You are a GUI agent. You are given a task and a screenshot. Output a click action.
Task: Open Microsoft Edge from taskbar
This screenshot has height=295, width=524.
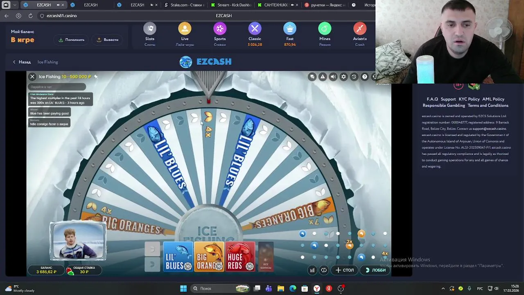(293, 288)
